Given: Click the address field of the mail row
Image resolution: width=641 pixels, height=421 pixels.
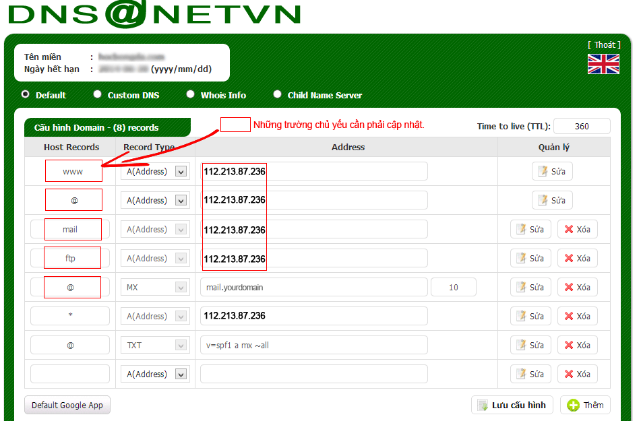Looking at the screenshot, I should [x=314, y=229].
